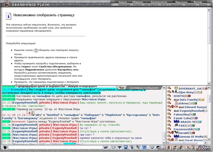This screenshot has height=152, width=213.
Task: Select player Djon Snoy in user list
Action: 186,92
